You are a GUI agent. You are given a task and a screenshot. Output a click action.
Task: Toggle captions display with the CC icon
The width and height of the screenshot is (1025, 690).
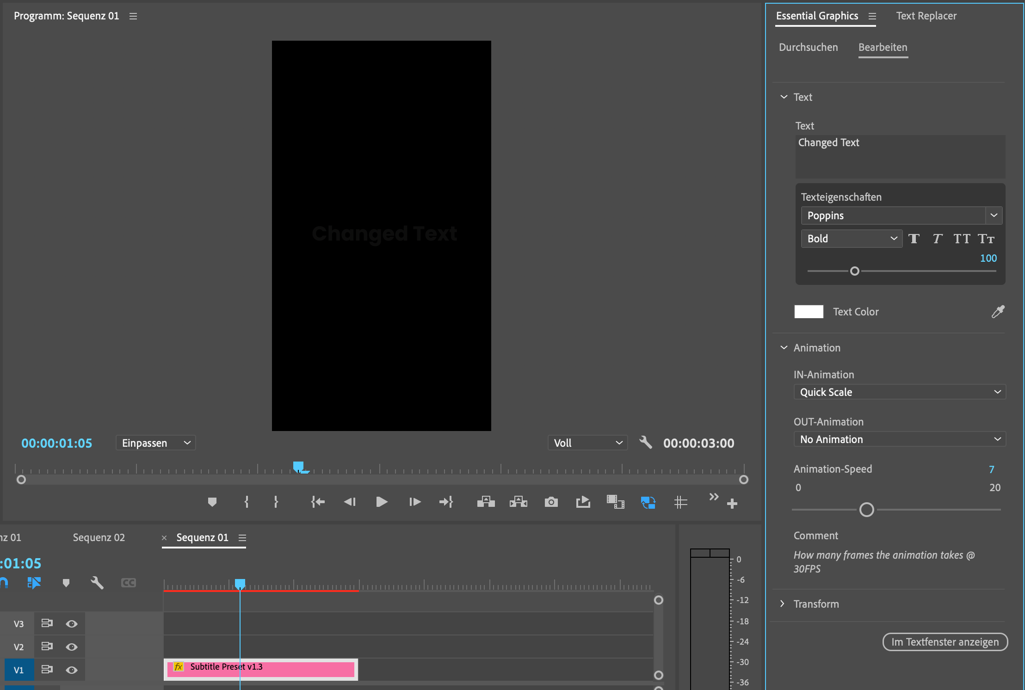click(x=129, y=583)
